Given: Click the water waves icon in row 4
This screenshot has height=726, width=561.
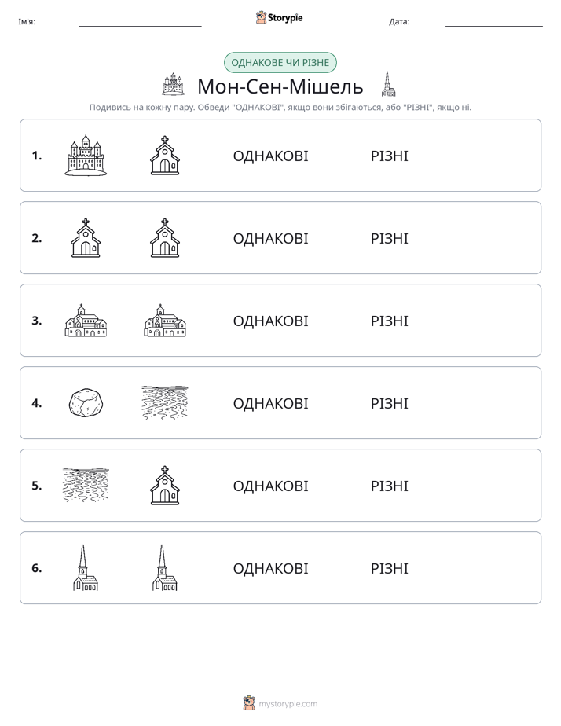Looking at the screenshot, I should [x=165, y=403].
